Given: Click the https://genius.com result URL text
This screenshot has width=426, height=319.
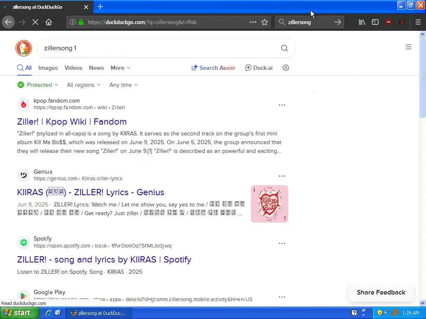Looking at the screenshot, I should (x=78, y=179).
